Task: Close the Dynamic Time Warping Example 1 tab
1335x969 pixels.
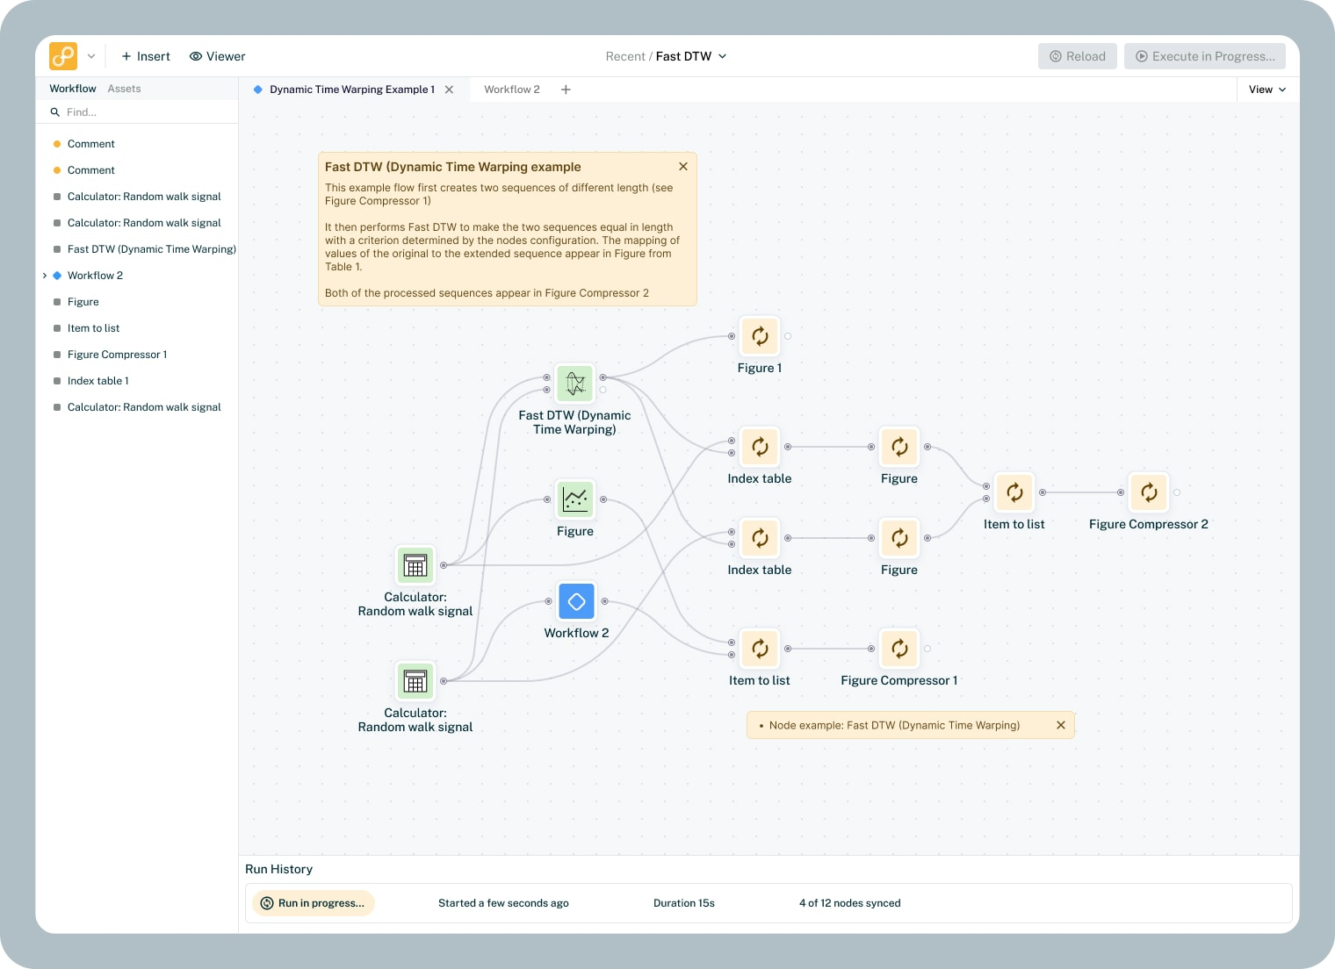Action: click(450, 90)
